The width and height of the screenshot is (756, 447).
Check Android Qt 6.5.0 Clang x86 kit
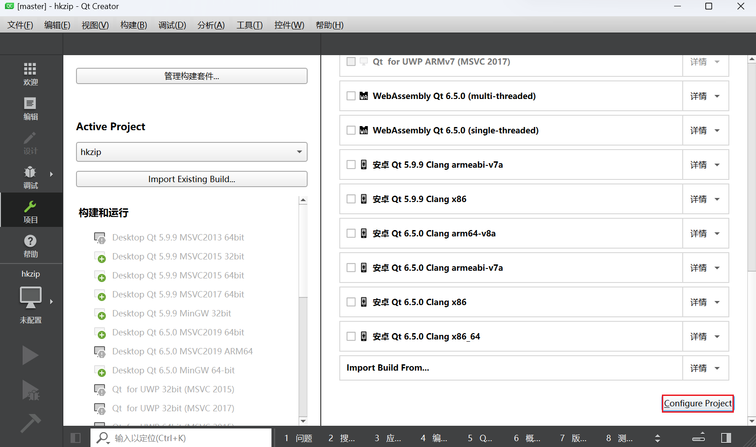pyautogui.click(x=351, y=302)
